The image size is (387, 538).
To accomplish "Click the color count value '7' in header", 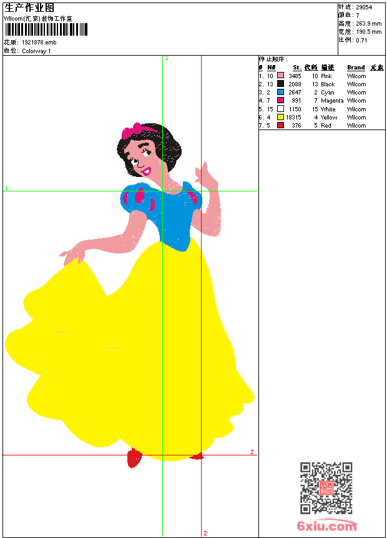I will click(358, 16).
